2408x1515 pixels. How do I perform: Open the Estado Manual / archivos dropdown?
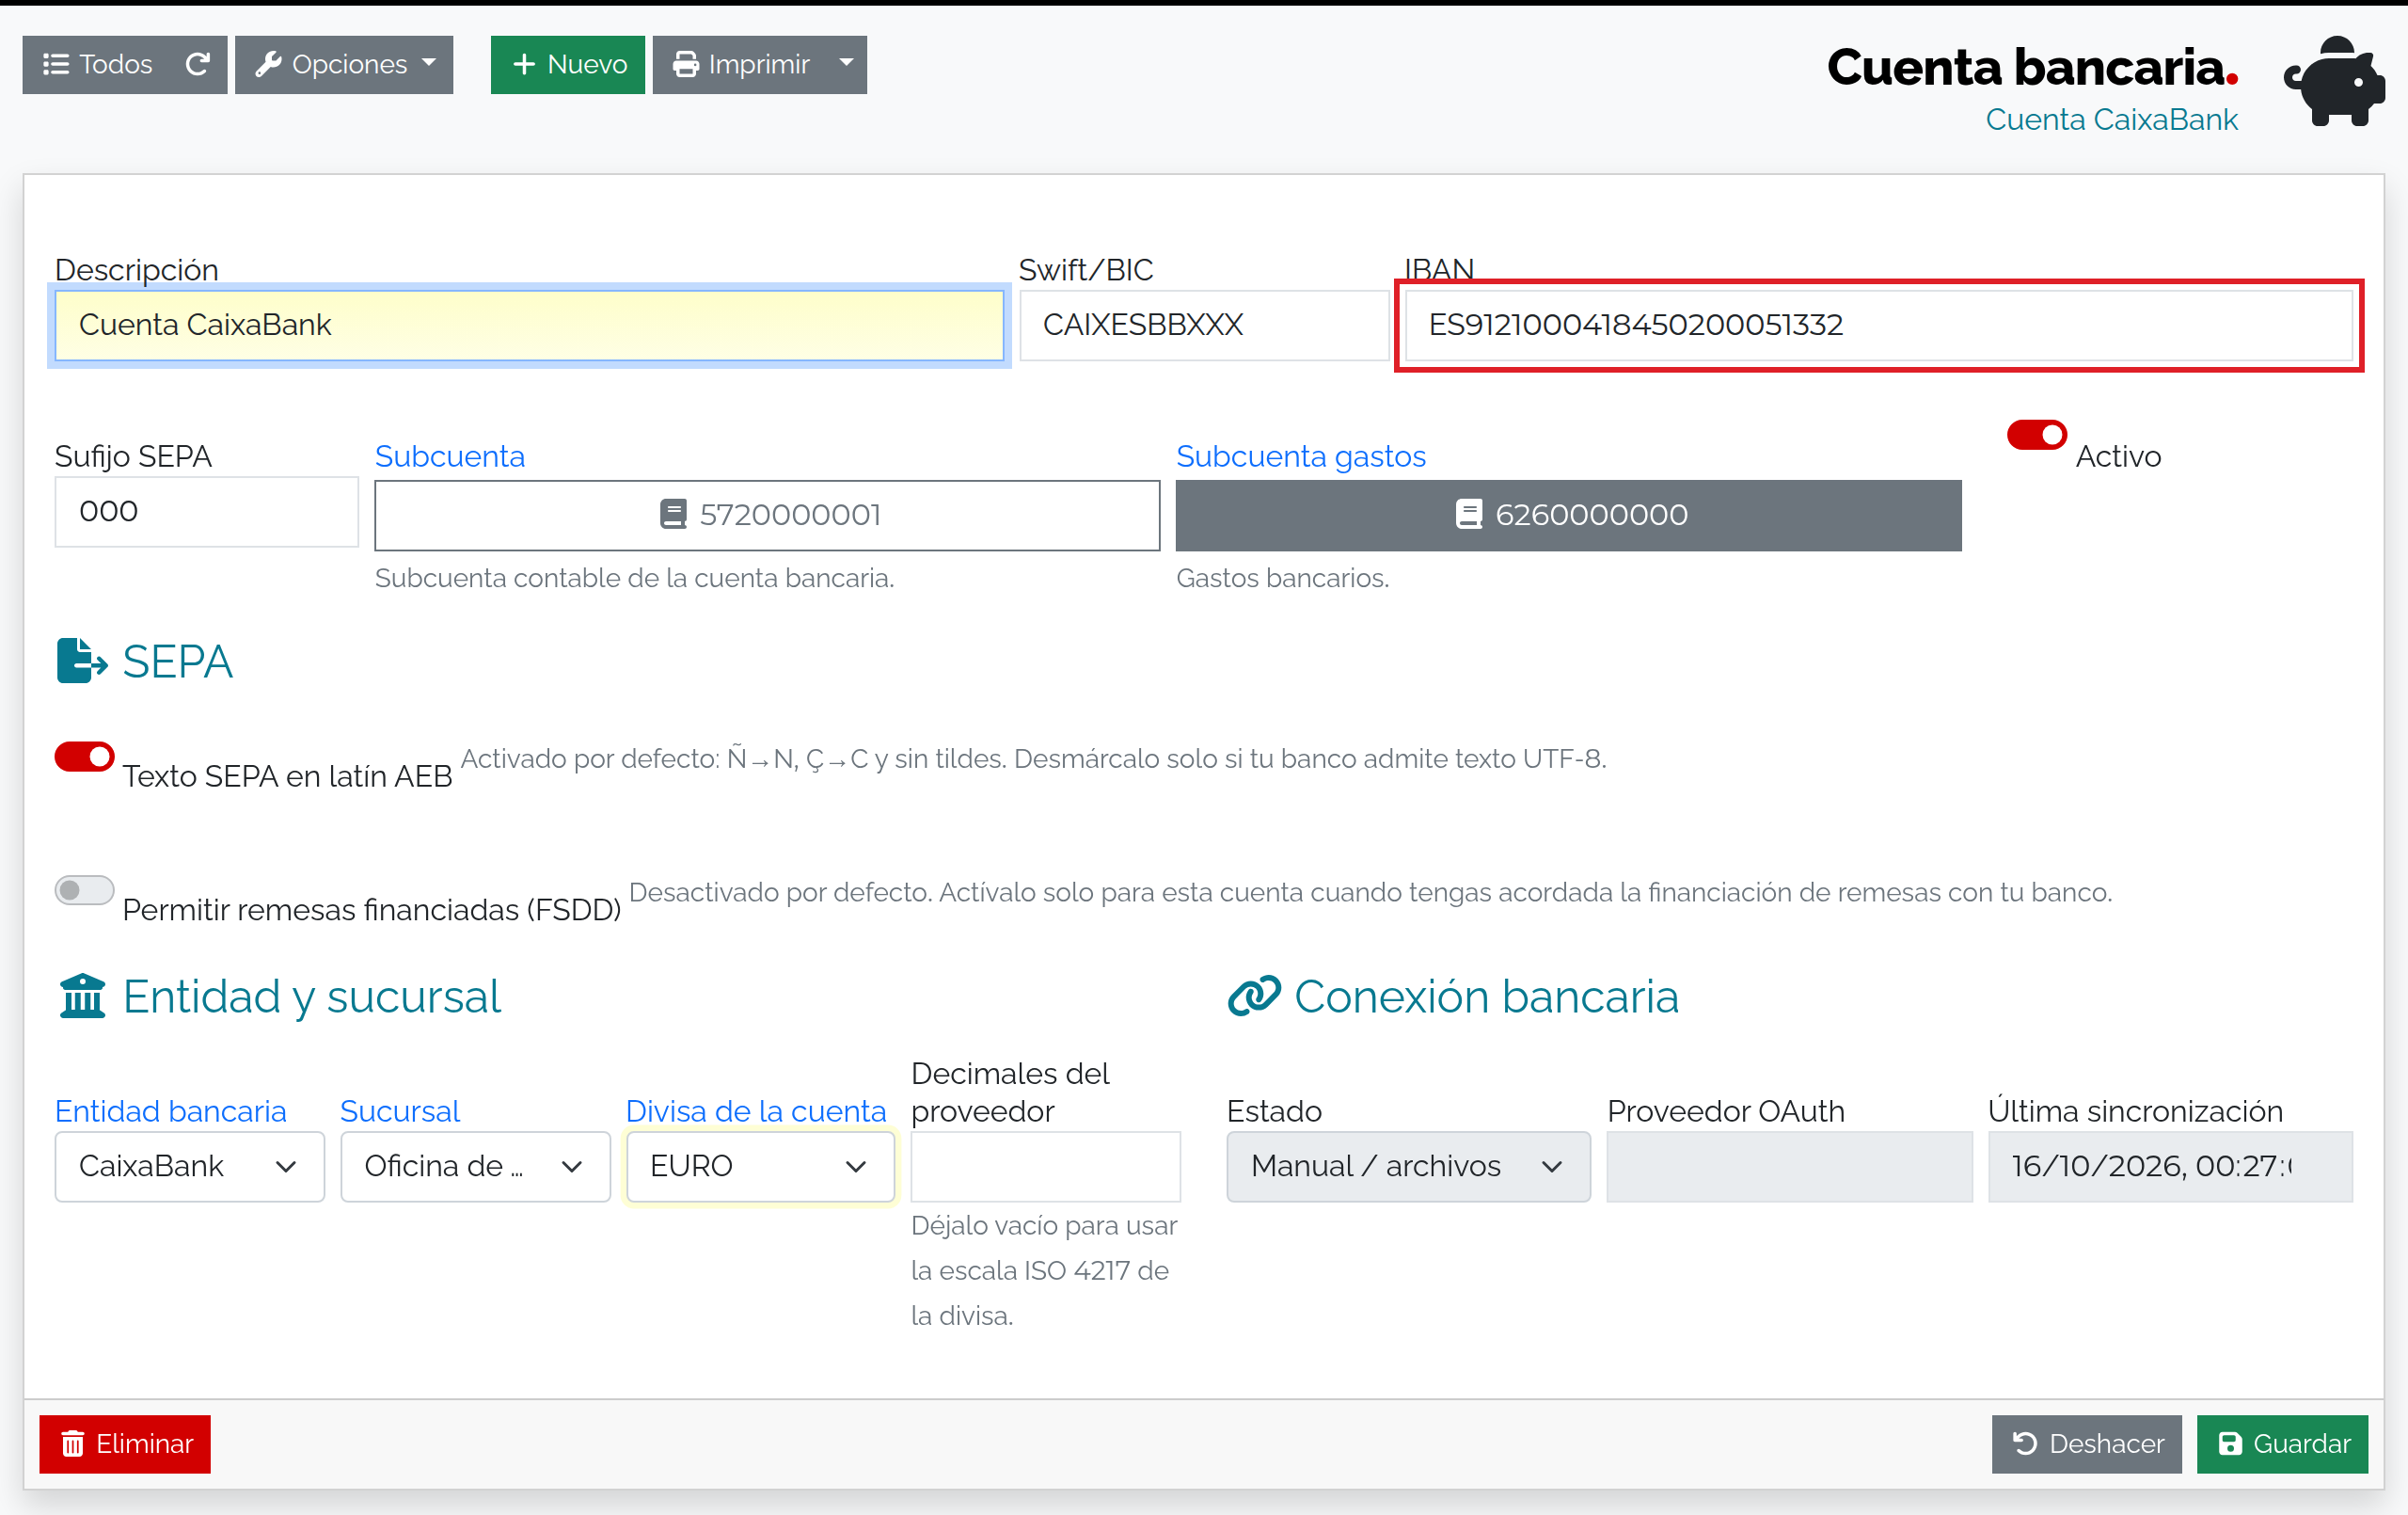1408,1166
